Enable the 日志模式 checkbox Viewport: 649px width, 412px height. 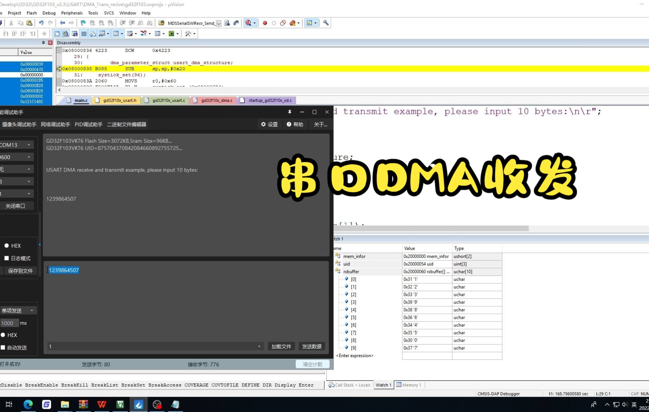pyautogui.click(x=6, y=258)
